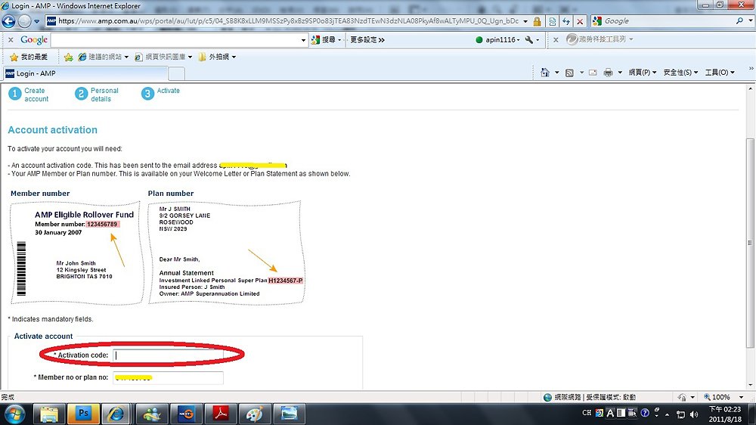This screenshot has height=425, width=756.
Task: Switch to Internet Explorer in the taskbar
Action: (x=116, y=414)
